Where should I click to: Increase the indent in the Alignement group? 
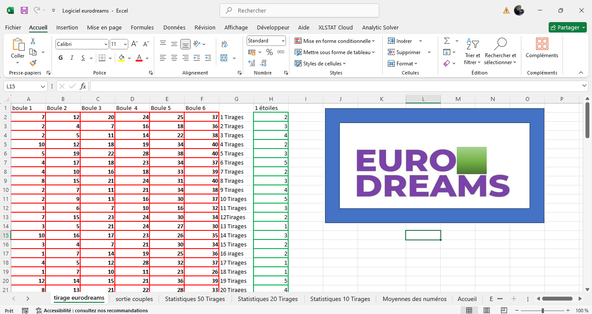pos(208,58)
